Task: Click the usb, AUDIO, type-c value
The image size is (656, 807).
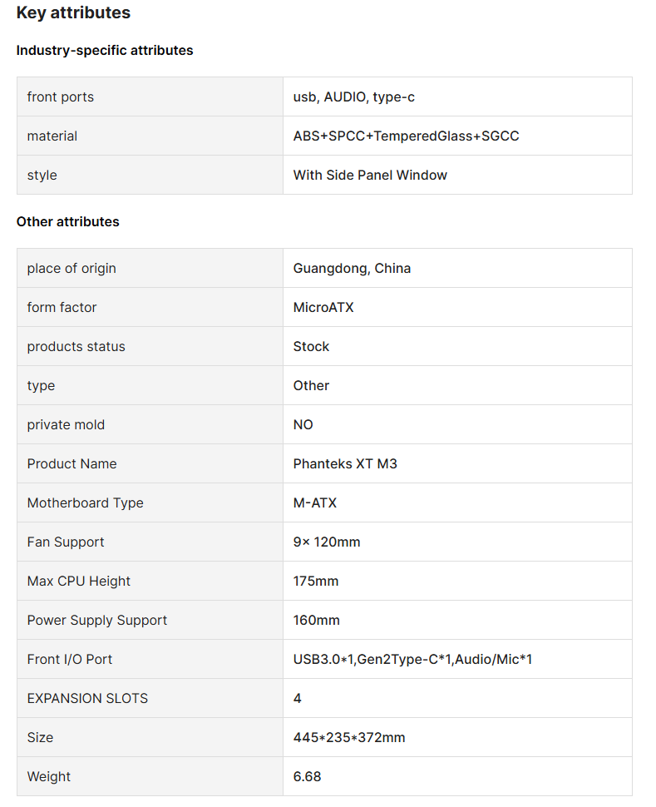Action: pyautogui.click(x=354, y=97)
